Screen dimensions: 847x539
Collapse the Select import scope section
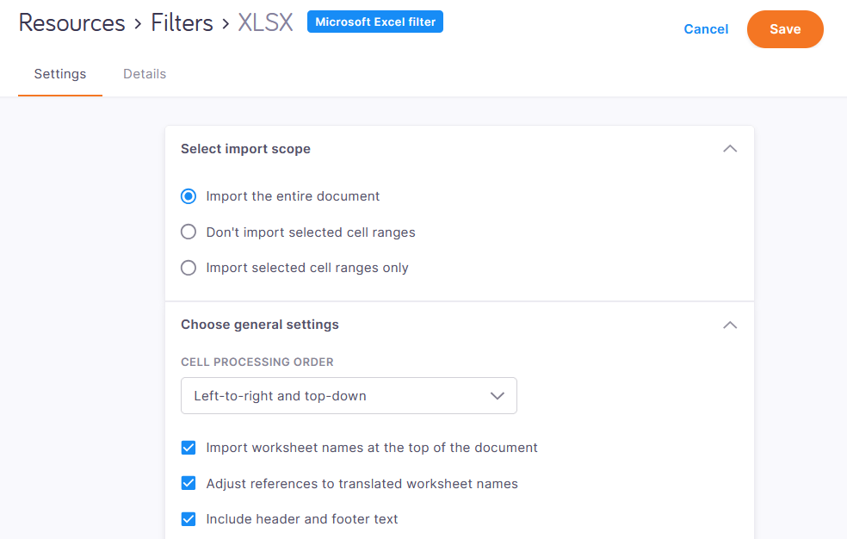coord(730,148)
